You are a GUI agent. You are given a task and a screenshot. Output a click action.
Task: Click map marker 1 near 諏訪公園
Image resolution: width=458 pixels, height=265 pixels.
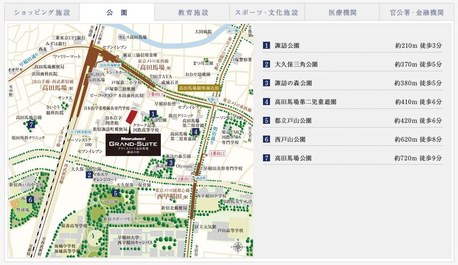pyautogui.click(x=153, y=114)
